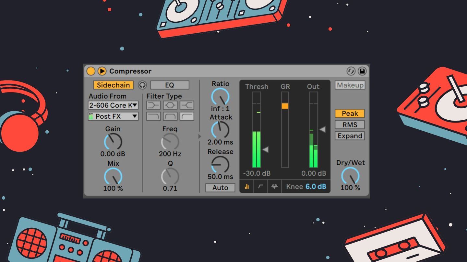
Task: Click the 2.00 ms attack value
Action: [220, 142]
